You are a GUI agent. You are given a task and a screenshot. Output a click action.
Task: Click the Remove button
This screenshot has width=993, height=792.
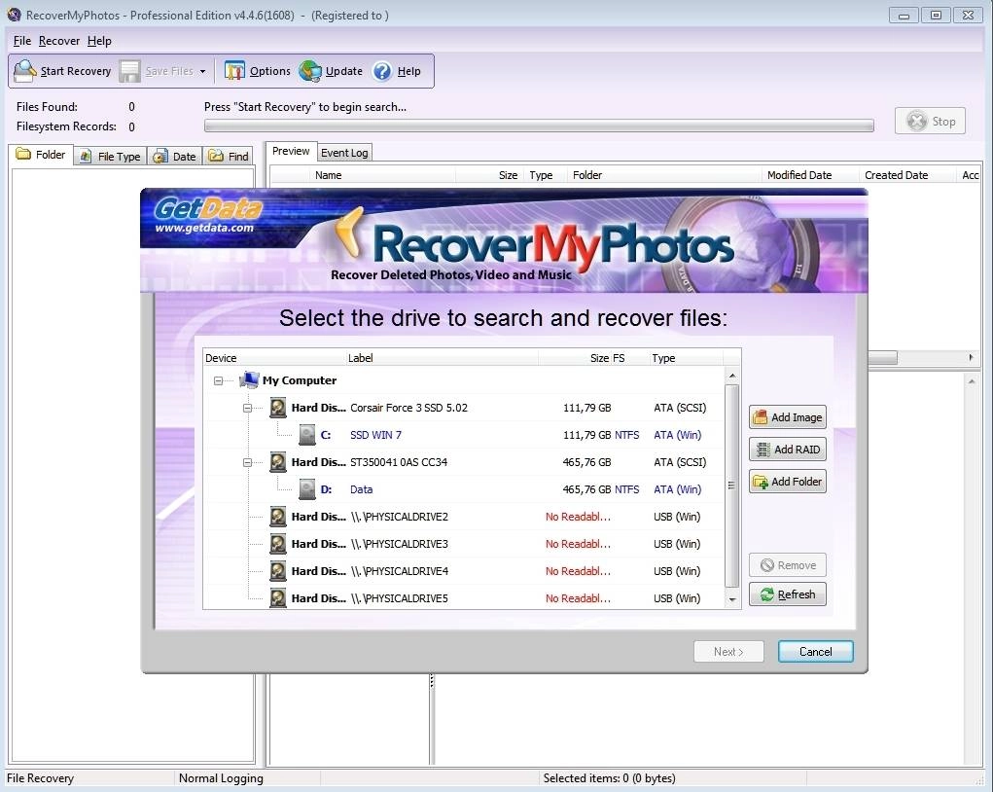click(787, 565)
